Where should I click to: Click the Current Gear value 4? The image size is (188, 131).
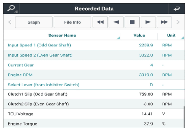tap(152, 65)
